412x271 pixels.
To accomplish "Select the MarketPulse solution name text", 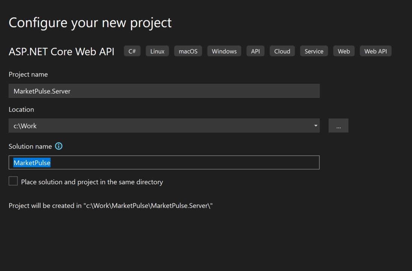I will 32,162.
